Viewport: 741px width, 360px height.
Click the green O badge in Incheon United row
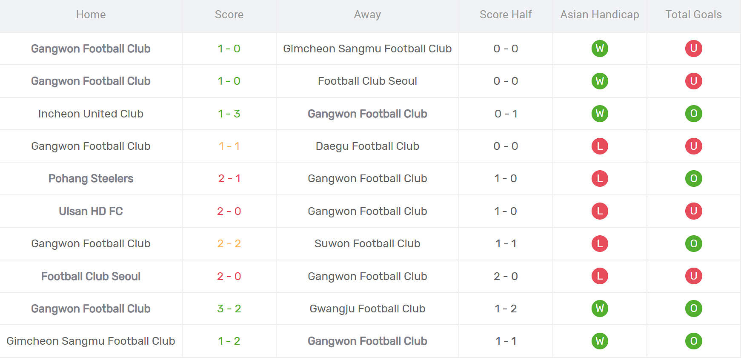(693, 114)
